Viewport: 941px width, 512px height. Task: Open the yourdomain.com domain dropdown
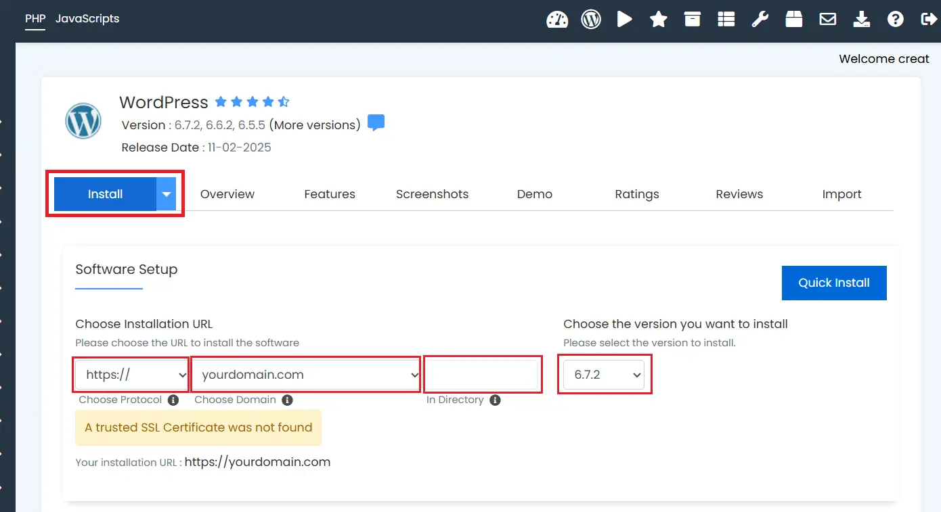point(306,374)
